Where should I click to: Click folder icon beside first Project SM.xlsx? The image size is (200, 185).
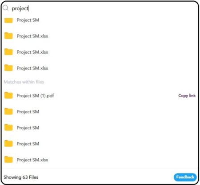[8, 36]
